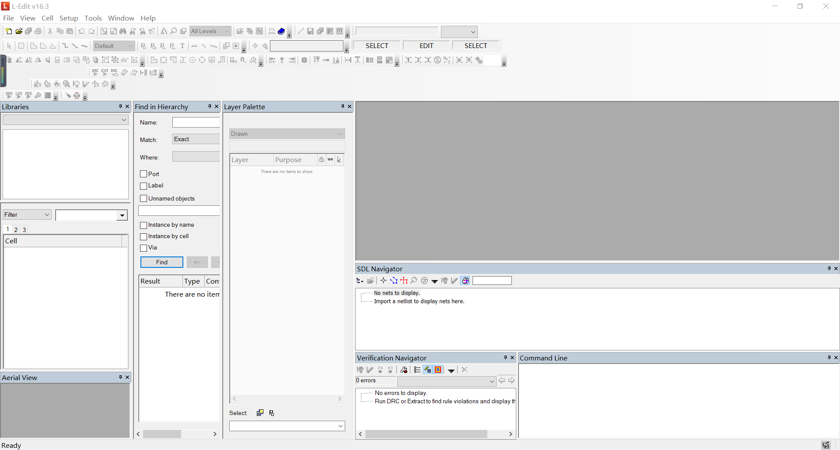Check the Port checkbox
Screen dimensions: 840x450
(143, 174)
